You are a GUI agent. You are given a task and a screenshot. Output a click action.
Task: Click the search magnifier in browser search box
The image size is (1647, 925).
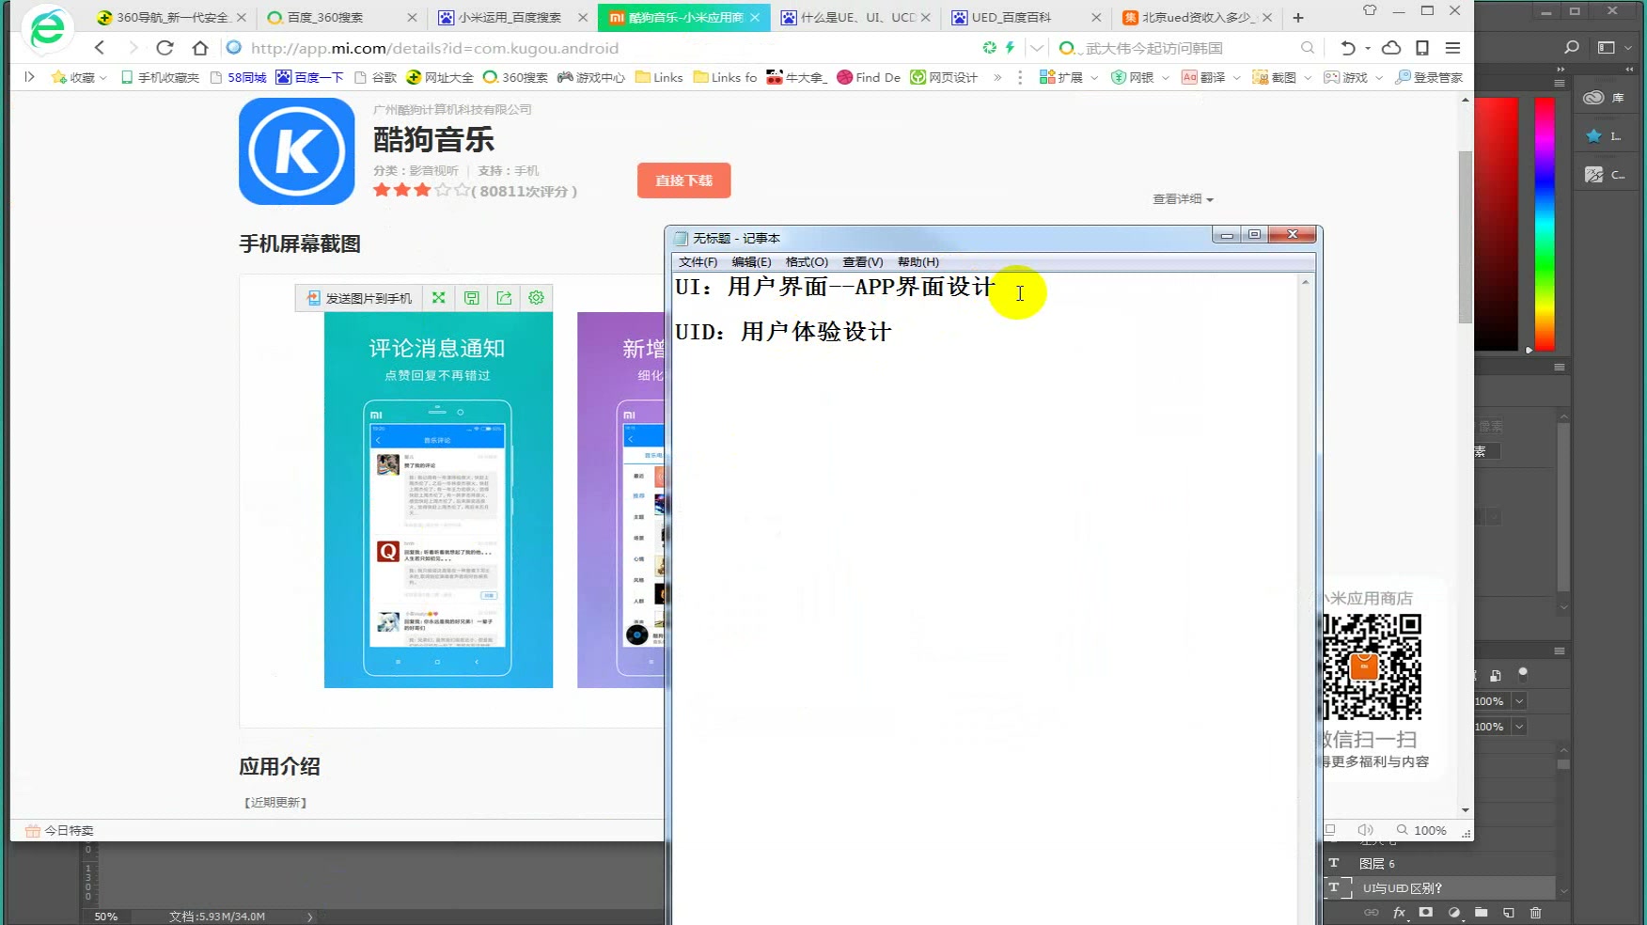coord(1308,48)
